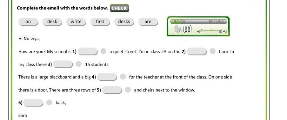The width and height of the screenshot is (287, 120).
Task: Click the audio progress bar handle
Action: click(x=182, y=21)
